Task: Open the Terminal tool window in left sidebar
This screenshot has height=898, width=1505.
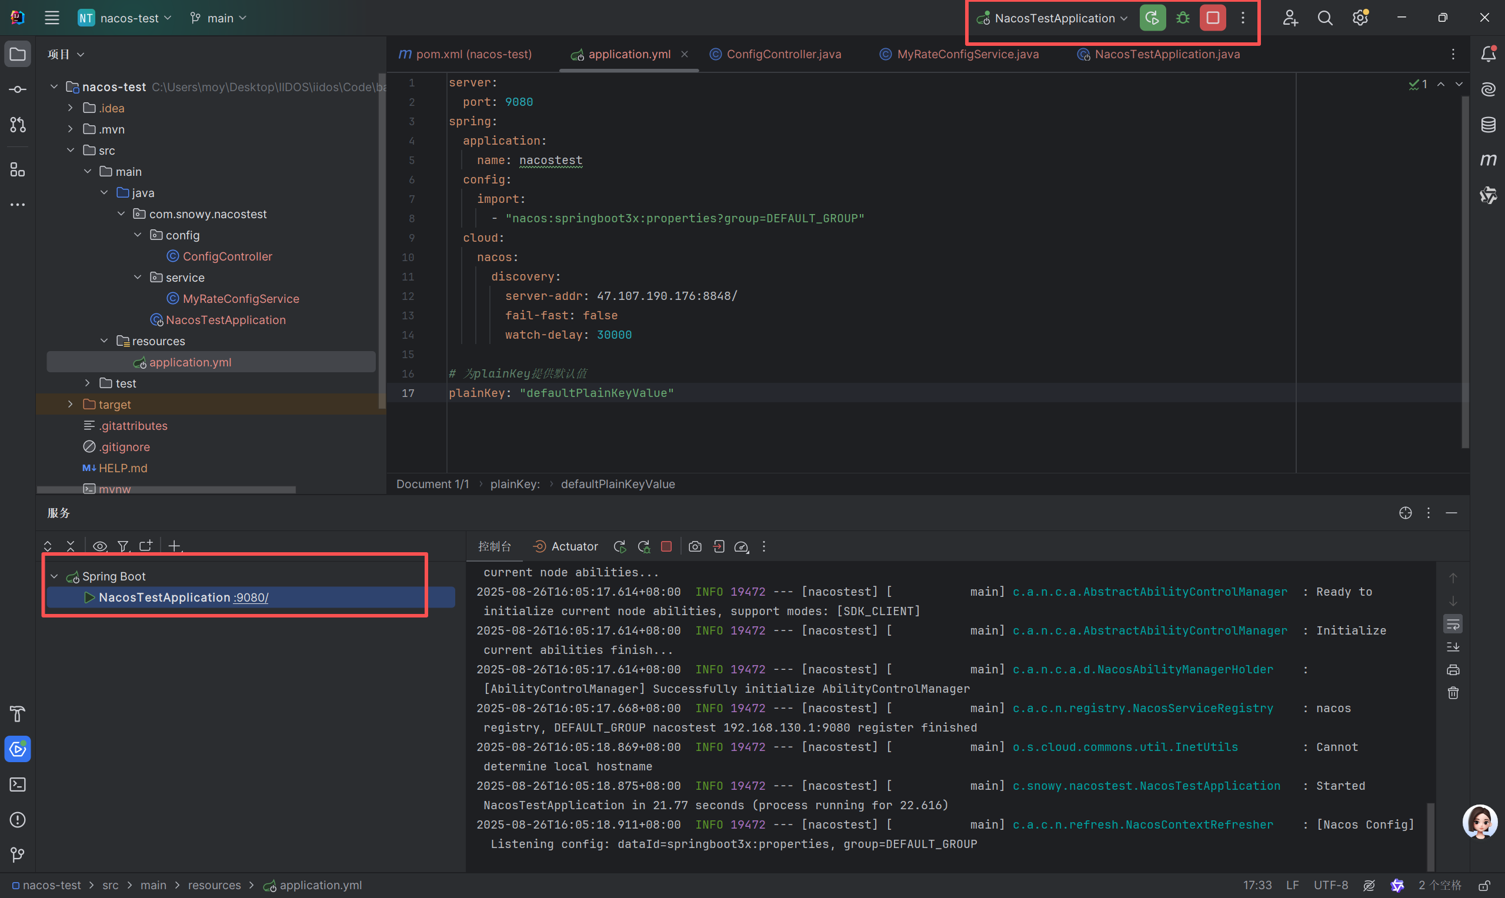Action: (x=18, y=785)
